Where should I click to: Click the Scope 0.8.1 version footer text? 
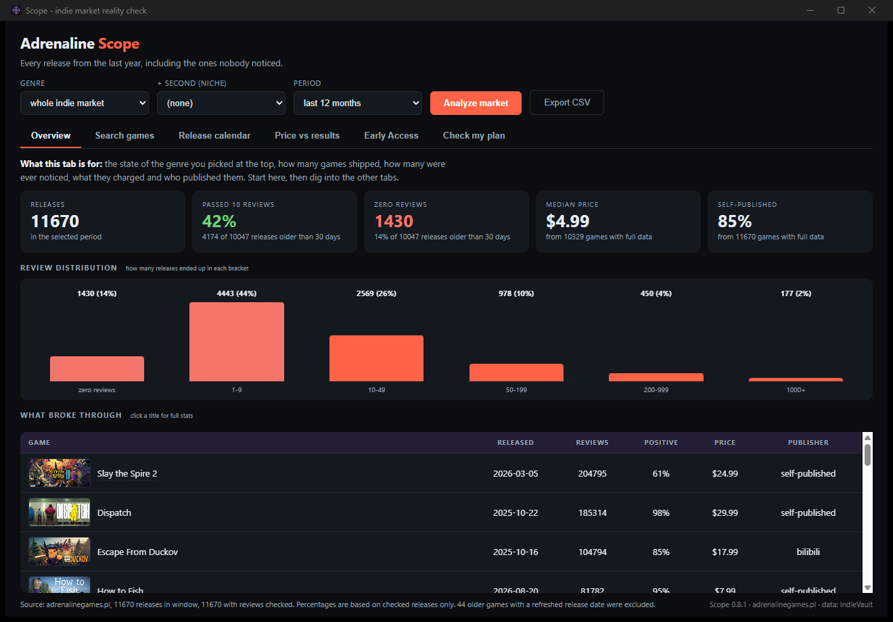728,604
